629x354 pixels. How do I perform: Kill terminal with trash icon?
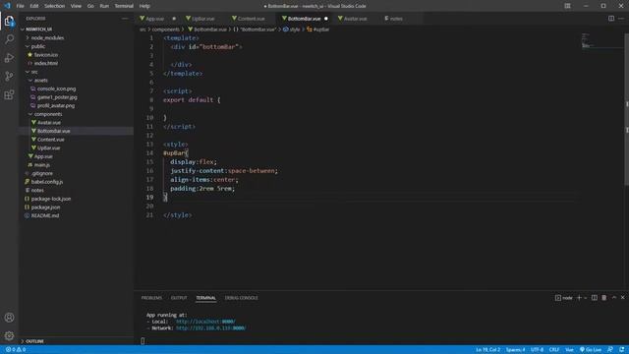[x=604, y=298]
